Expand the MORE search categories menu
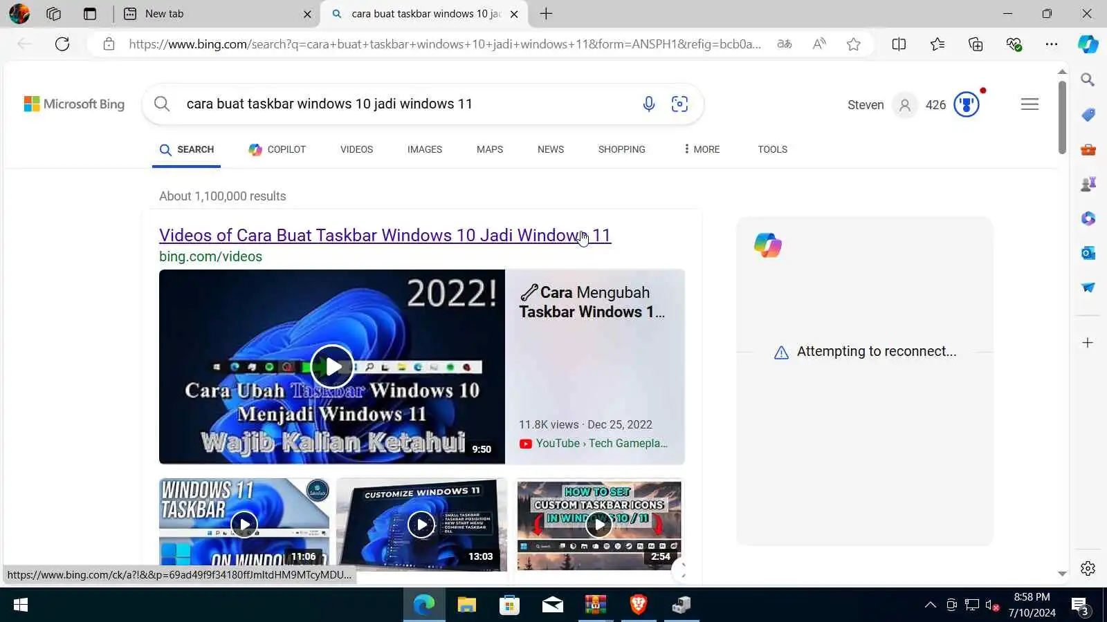This screenshot has width=1107, height=622. 701,149
